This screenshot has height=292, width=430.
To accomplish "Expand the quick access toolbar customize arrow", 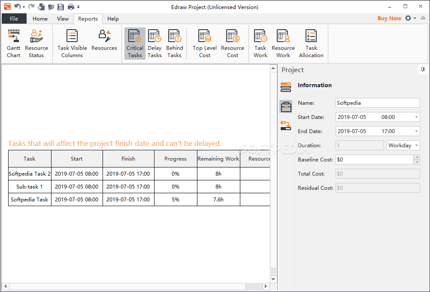I will pyautogui.click(x=79, y=7).
